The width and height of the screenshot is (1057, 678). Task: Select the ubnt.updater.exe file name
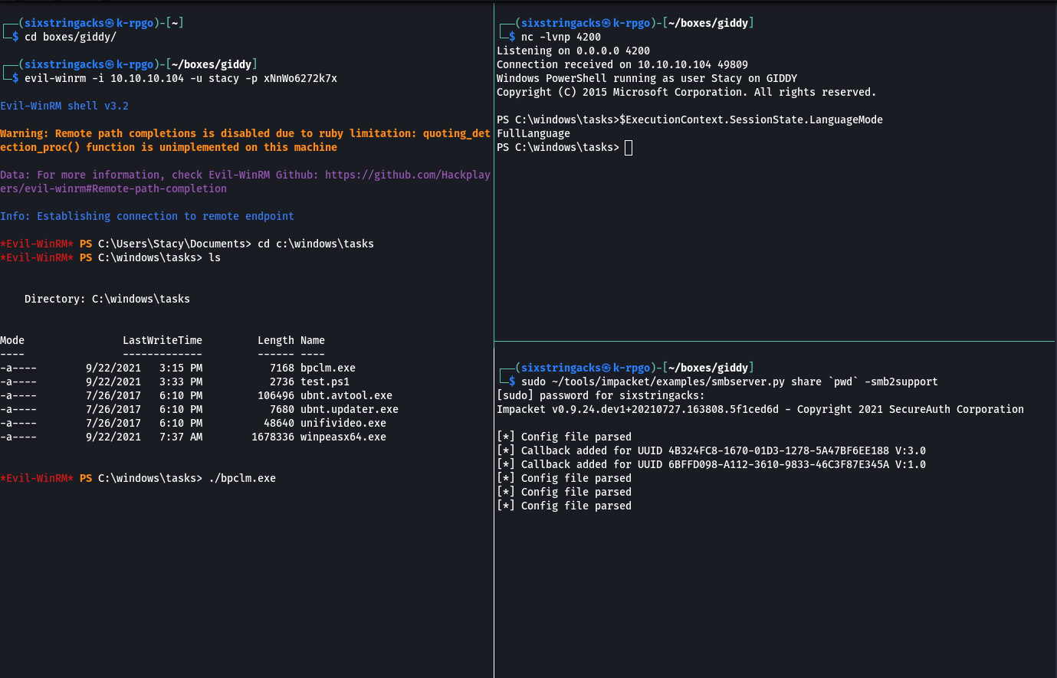pyautogui.click(x=350, y=409)
